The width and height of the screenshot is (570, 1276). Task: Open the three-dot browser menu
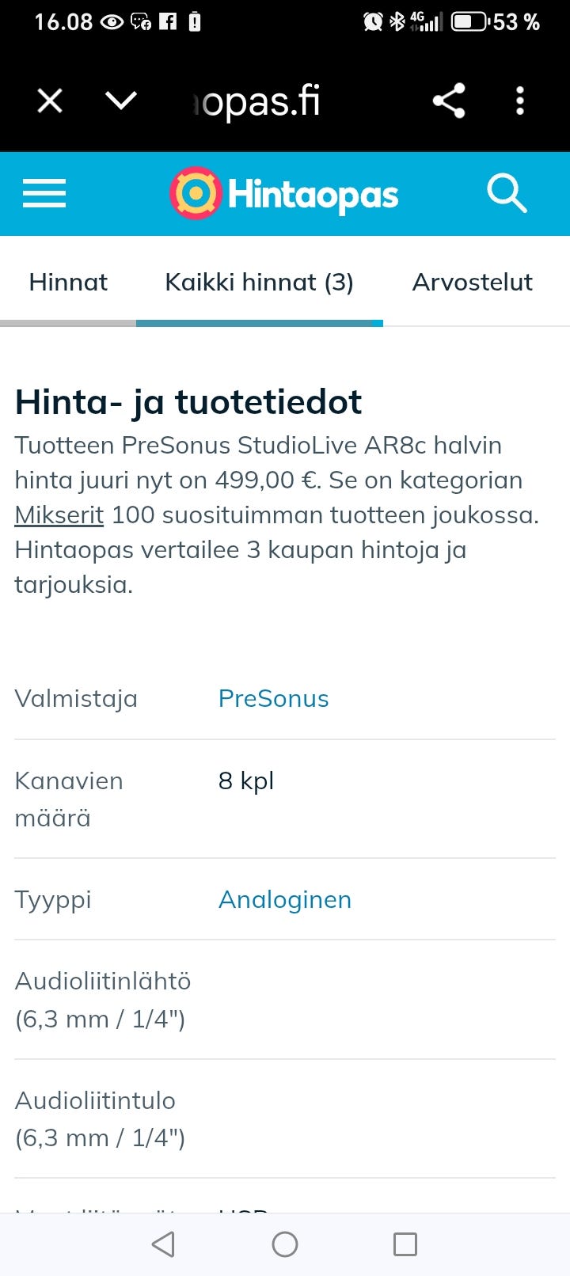[x=520, y=101]
